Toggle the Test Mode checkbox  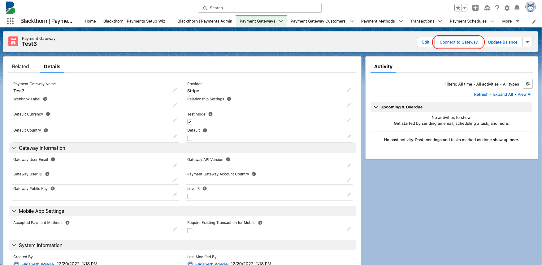pyautogui.click(x=190, y=122)
